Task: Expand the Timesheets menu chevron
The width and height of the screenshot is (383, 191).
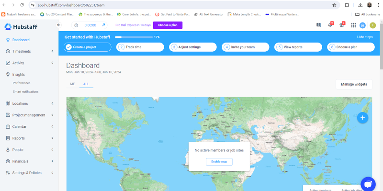Action: 52,51
